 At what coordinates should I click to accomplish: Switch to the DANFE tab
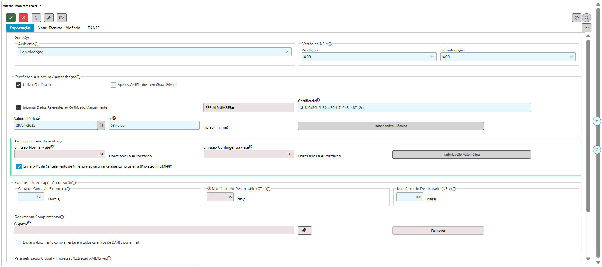tap(93, 28)
